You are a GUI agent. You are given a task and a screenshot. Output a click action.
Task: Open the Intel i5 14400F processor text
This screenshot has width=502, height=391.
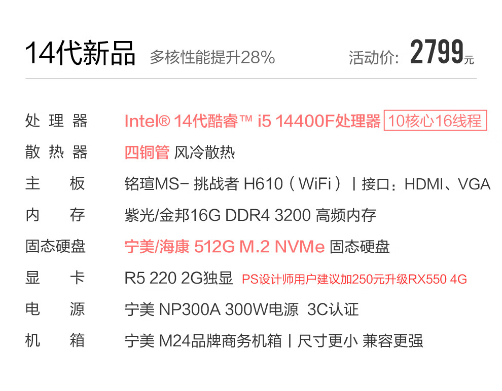252,122
